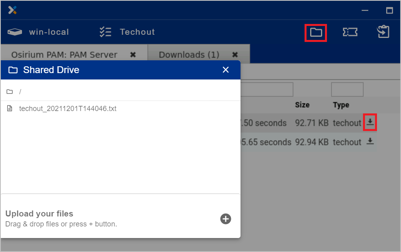Click the folder icon beside the root path
Image resolution: width=401 pixels, height=252 pixels.
(10, 91)
